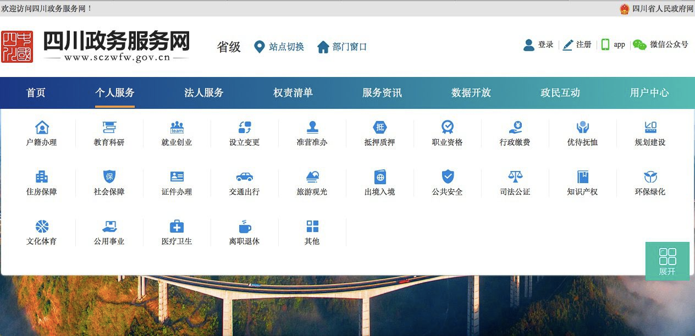Open the 就业创业 team icon
Viewport: 695px width, 336px height.
click(x=177, y=128)
